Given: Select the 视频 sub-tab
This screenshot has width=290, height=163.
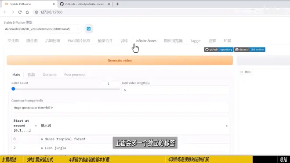Looking at the screenshot, I should tap(31, 75).
